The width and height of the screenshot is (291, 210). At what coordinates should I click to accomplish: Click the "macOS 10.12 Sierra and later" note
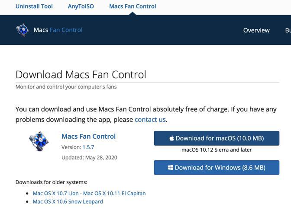pyautogui.click(x=217, y=150)
